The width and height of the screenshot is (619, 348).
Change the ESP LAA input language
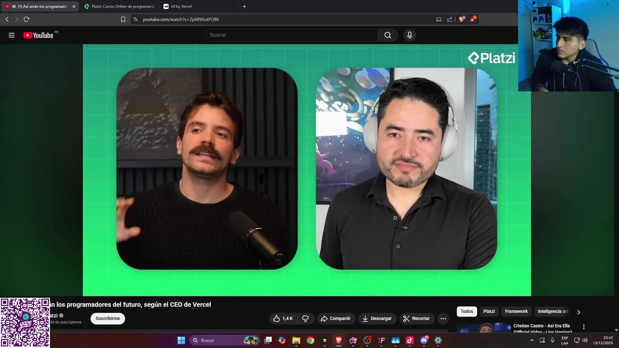coord(565,340)
